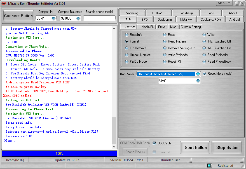Select the Fix DL Mode radio option
Screen dimensions: 246x169
136,62
